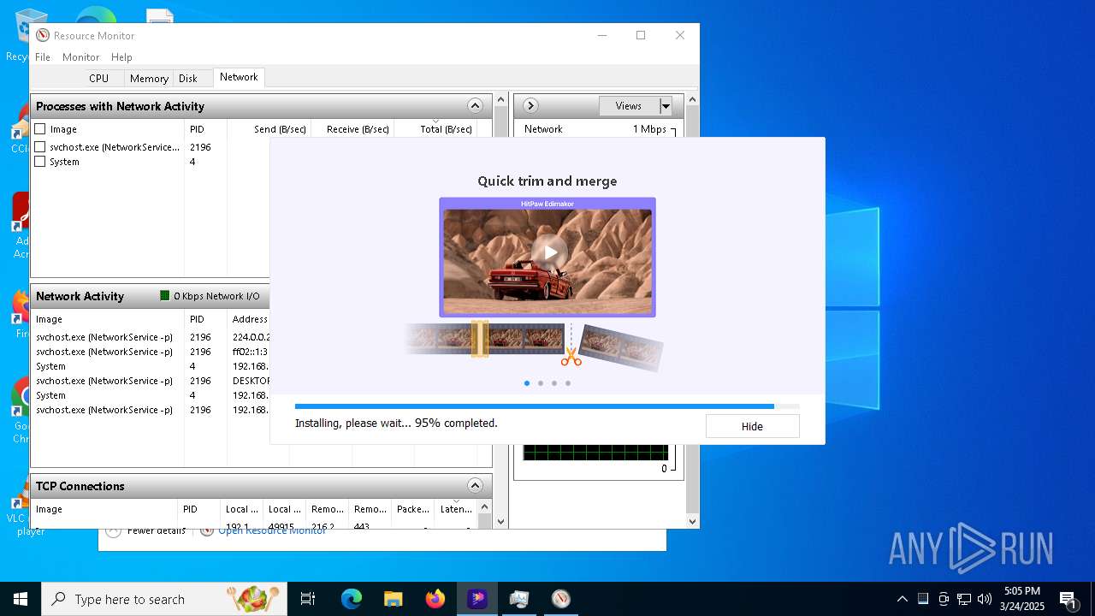
Task: Open the volume control in the system tray
Action: coord(985,599)
